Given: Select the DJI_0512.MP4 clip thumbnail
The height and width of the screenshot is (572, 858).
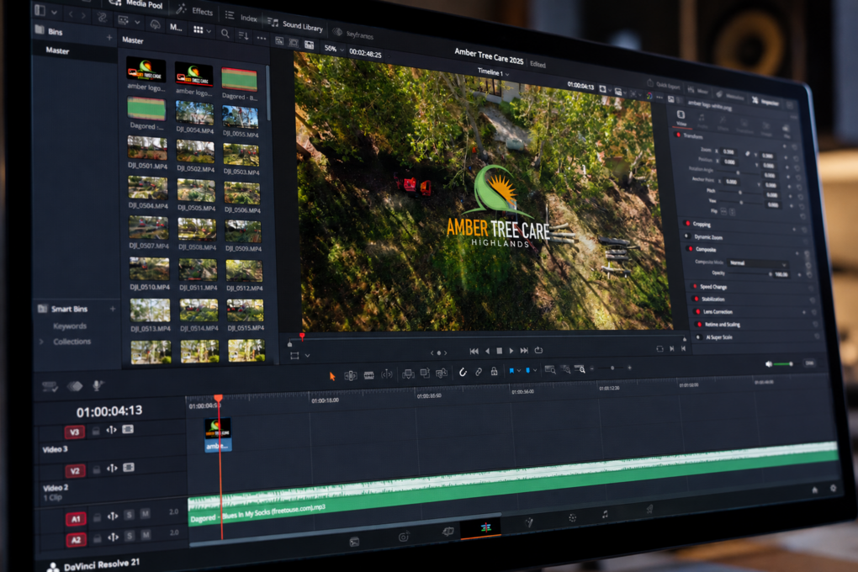Looking at the screenshot, I should coord(244,271).
